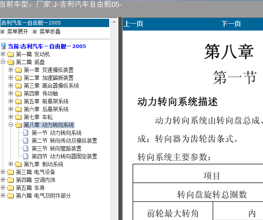This screenshot has height=220, width=263.
Task: Go to next page 下一页
Action: pyautogui.click(x=231, y=24)
